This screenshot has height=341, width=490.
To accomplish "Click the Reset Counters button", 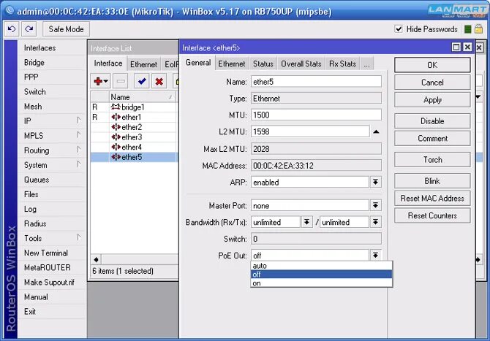I will click(432, 215).
